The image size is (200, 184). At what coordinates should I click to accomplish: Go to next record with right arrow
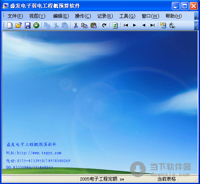134,25
